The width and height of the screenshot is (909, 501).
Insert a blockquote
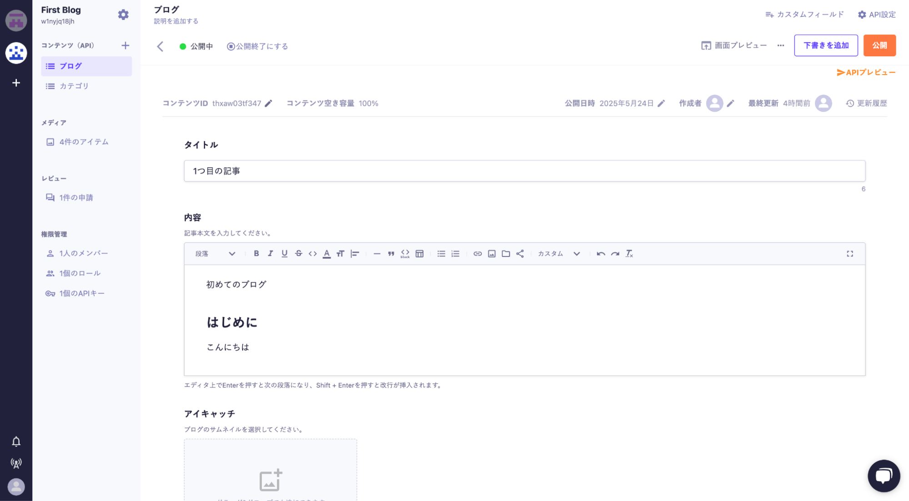(x=391, y=254)
